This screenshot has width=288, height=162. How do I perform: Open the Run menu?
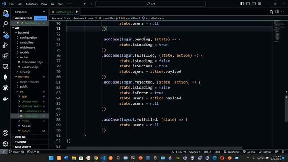60,4
